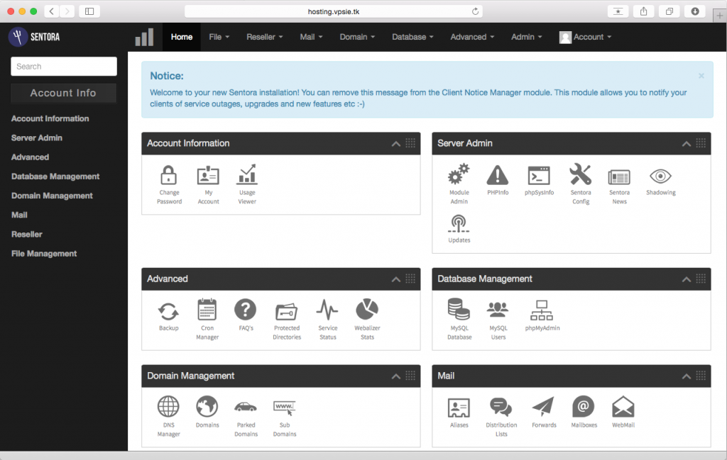
Task: Open the Distribution Lists module
Action: click(x=501, y=417)
